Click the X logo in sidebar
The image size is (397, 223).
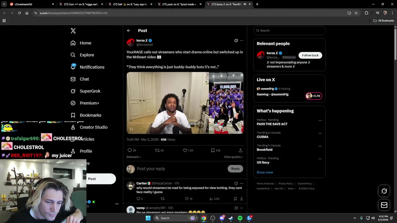coord(73,31)
